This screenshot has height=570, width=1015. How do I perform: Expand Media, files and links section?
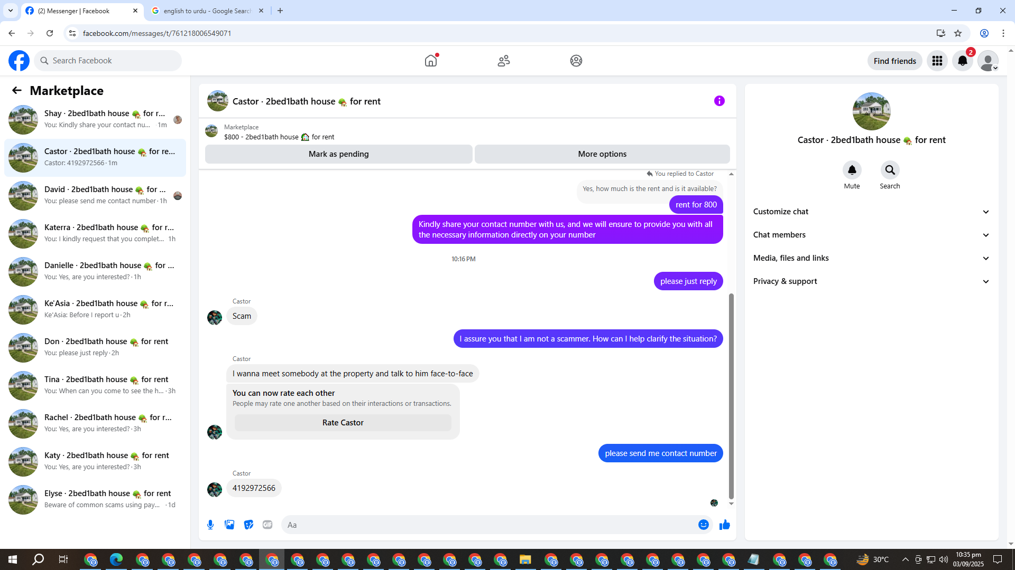pos(871,258)
